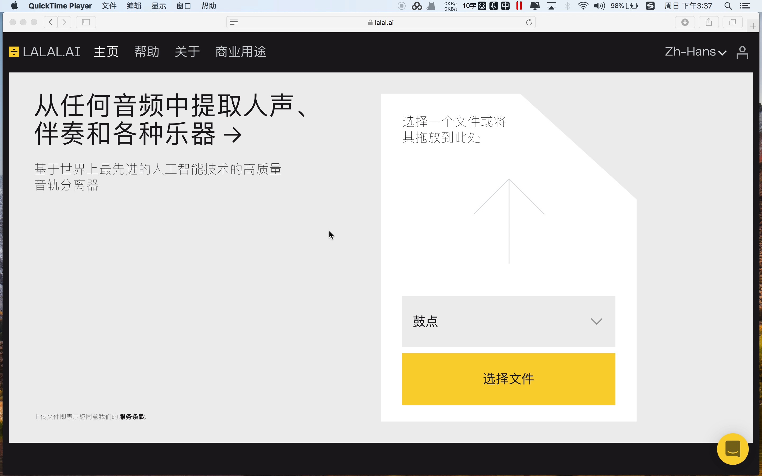Open the 窗口 menu in the menu bar
This screenshot has width=762, height=476.
[184, 6]
